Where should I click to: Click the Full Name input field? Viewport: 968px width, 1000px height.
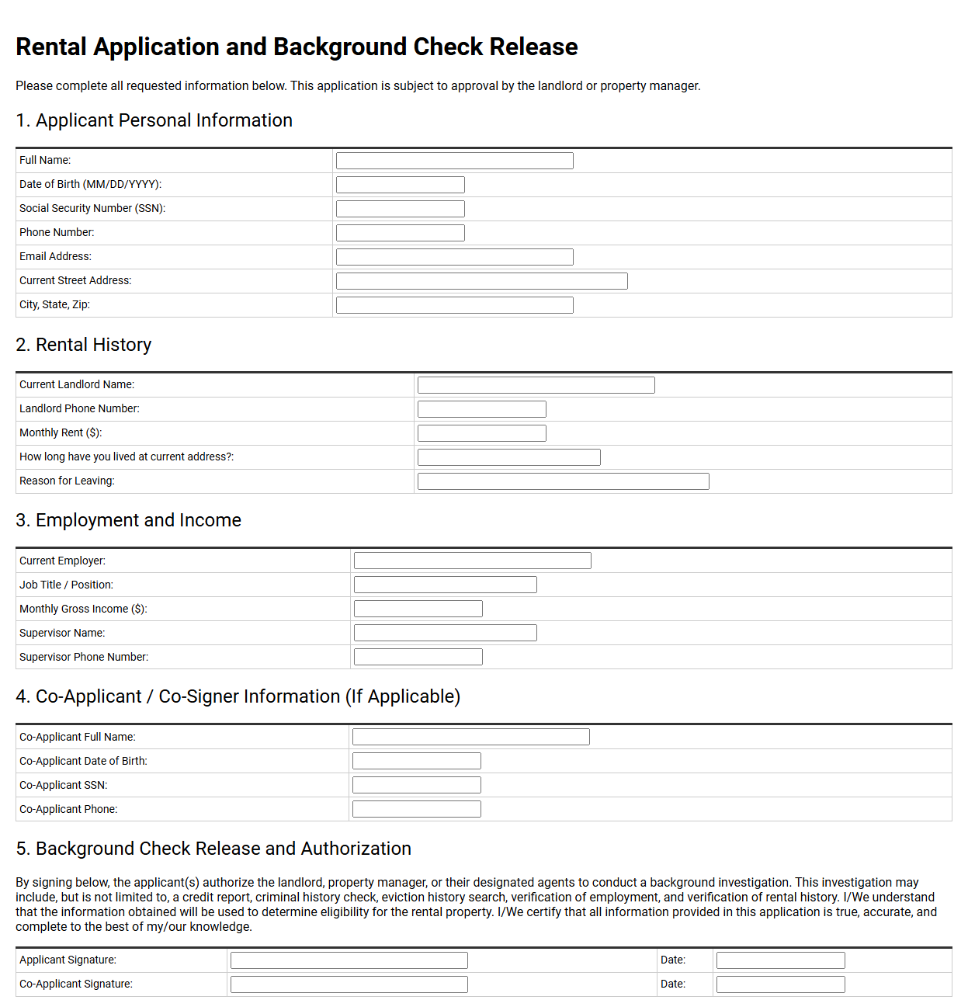455,161
